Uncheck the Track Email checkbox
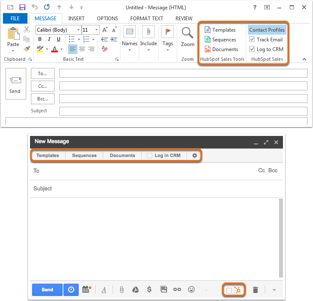313x301 pixels. click(252, 39)
